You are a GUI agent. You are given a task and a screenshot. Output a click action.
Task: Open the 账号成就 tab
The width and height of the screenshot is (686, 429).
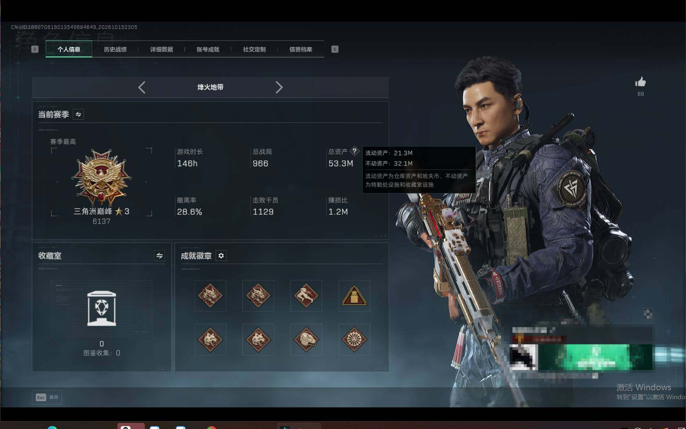[x=208, y=49]
